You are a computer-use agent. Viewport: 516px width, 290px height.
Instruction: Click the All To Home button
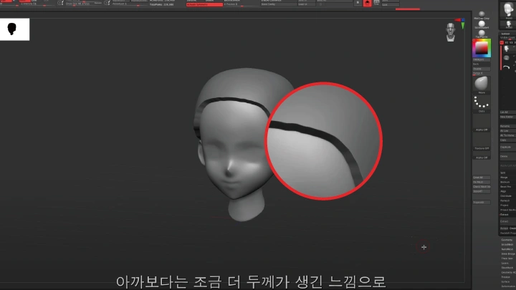click(x=507, y=135)
